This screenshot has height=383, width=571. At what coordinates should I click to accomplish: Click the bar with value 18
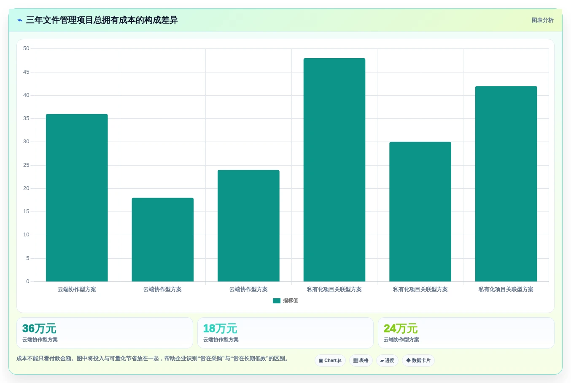click(163, 240)
